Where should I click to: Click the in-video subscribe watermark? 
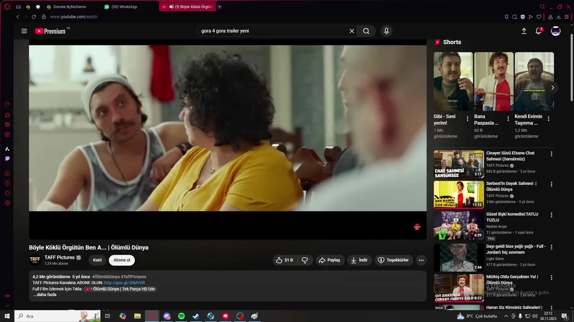[417, 227]
